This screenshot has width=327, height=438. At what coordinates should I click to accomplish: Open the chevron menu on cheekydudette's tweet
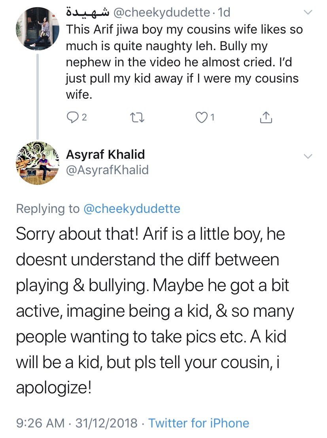tap(308, 13)
